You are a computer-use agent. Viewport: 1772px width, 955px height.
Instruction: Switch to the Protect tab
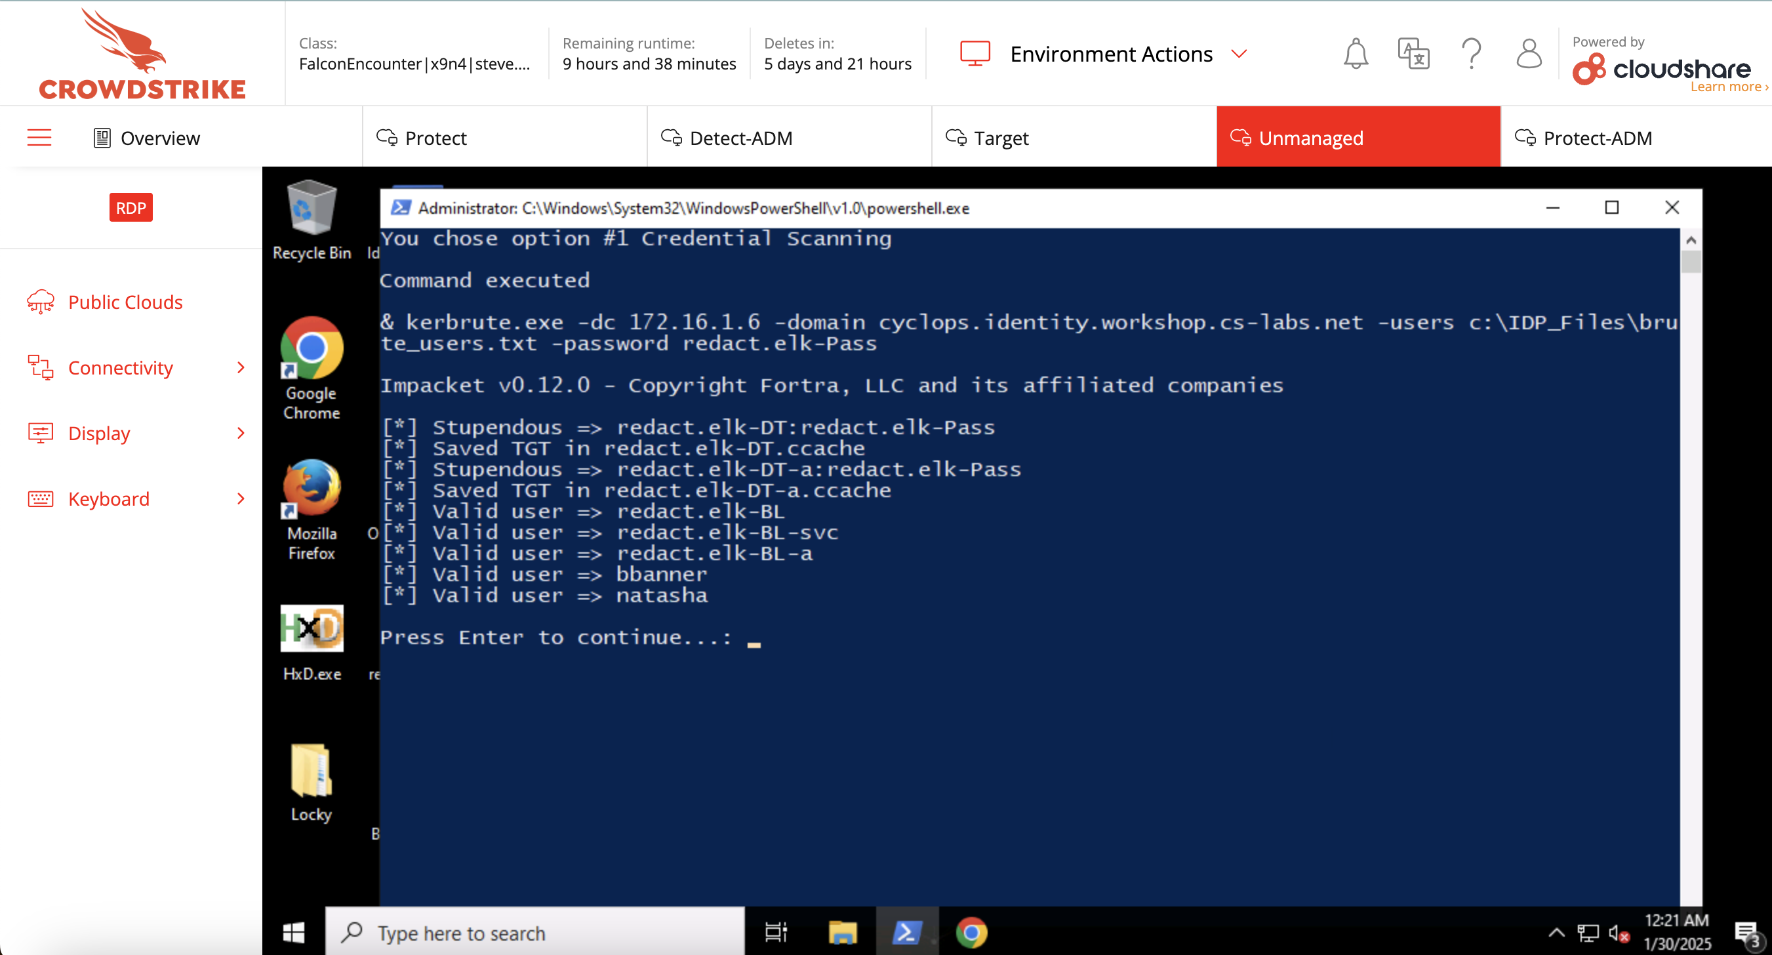click(505, 137)
